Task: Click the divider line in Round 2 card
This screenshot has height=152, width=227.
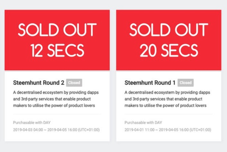Action: click(x=57, y=114)
